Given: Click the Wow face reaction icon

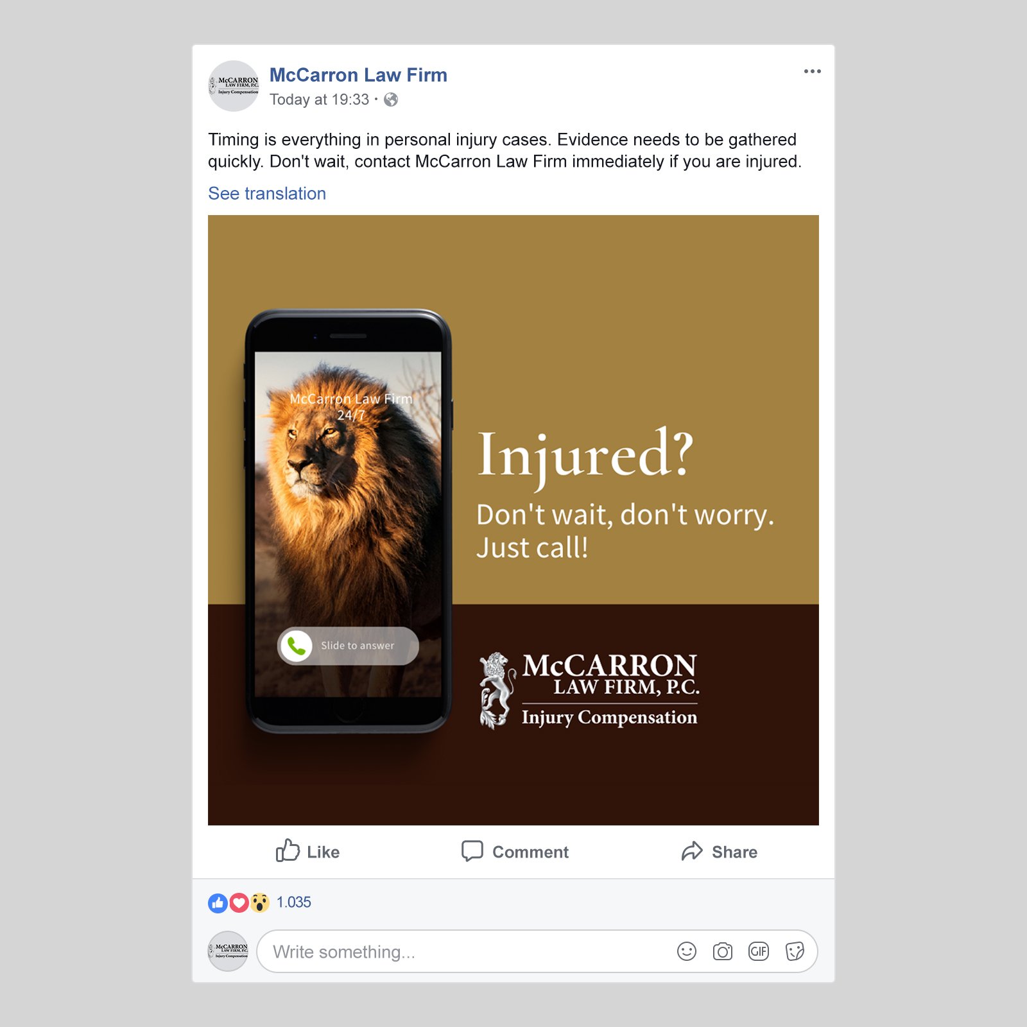Looking at the screenshot, I should point(259,903).
